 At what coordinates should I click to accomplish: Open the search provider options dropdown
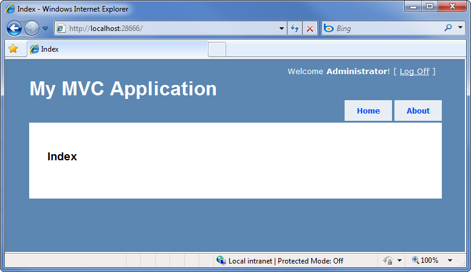tap(461, 28)
